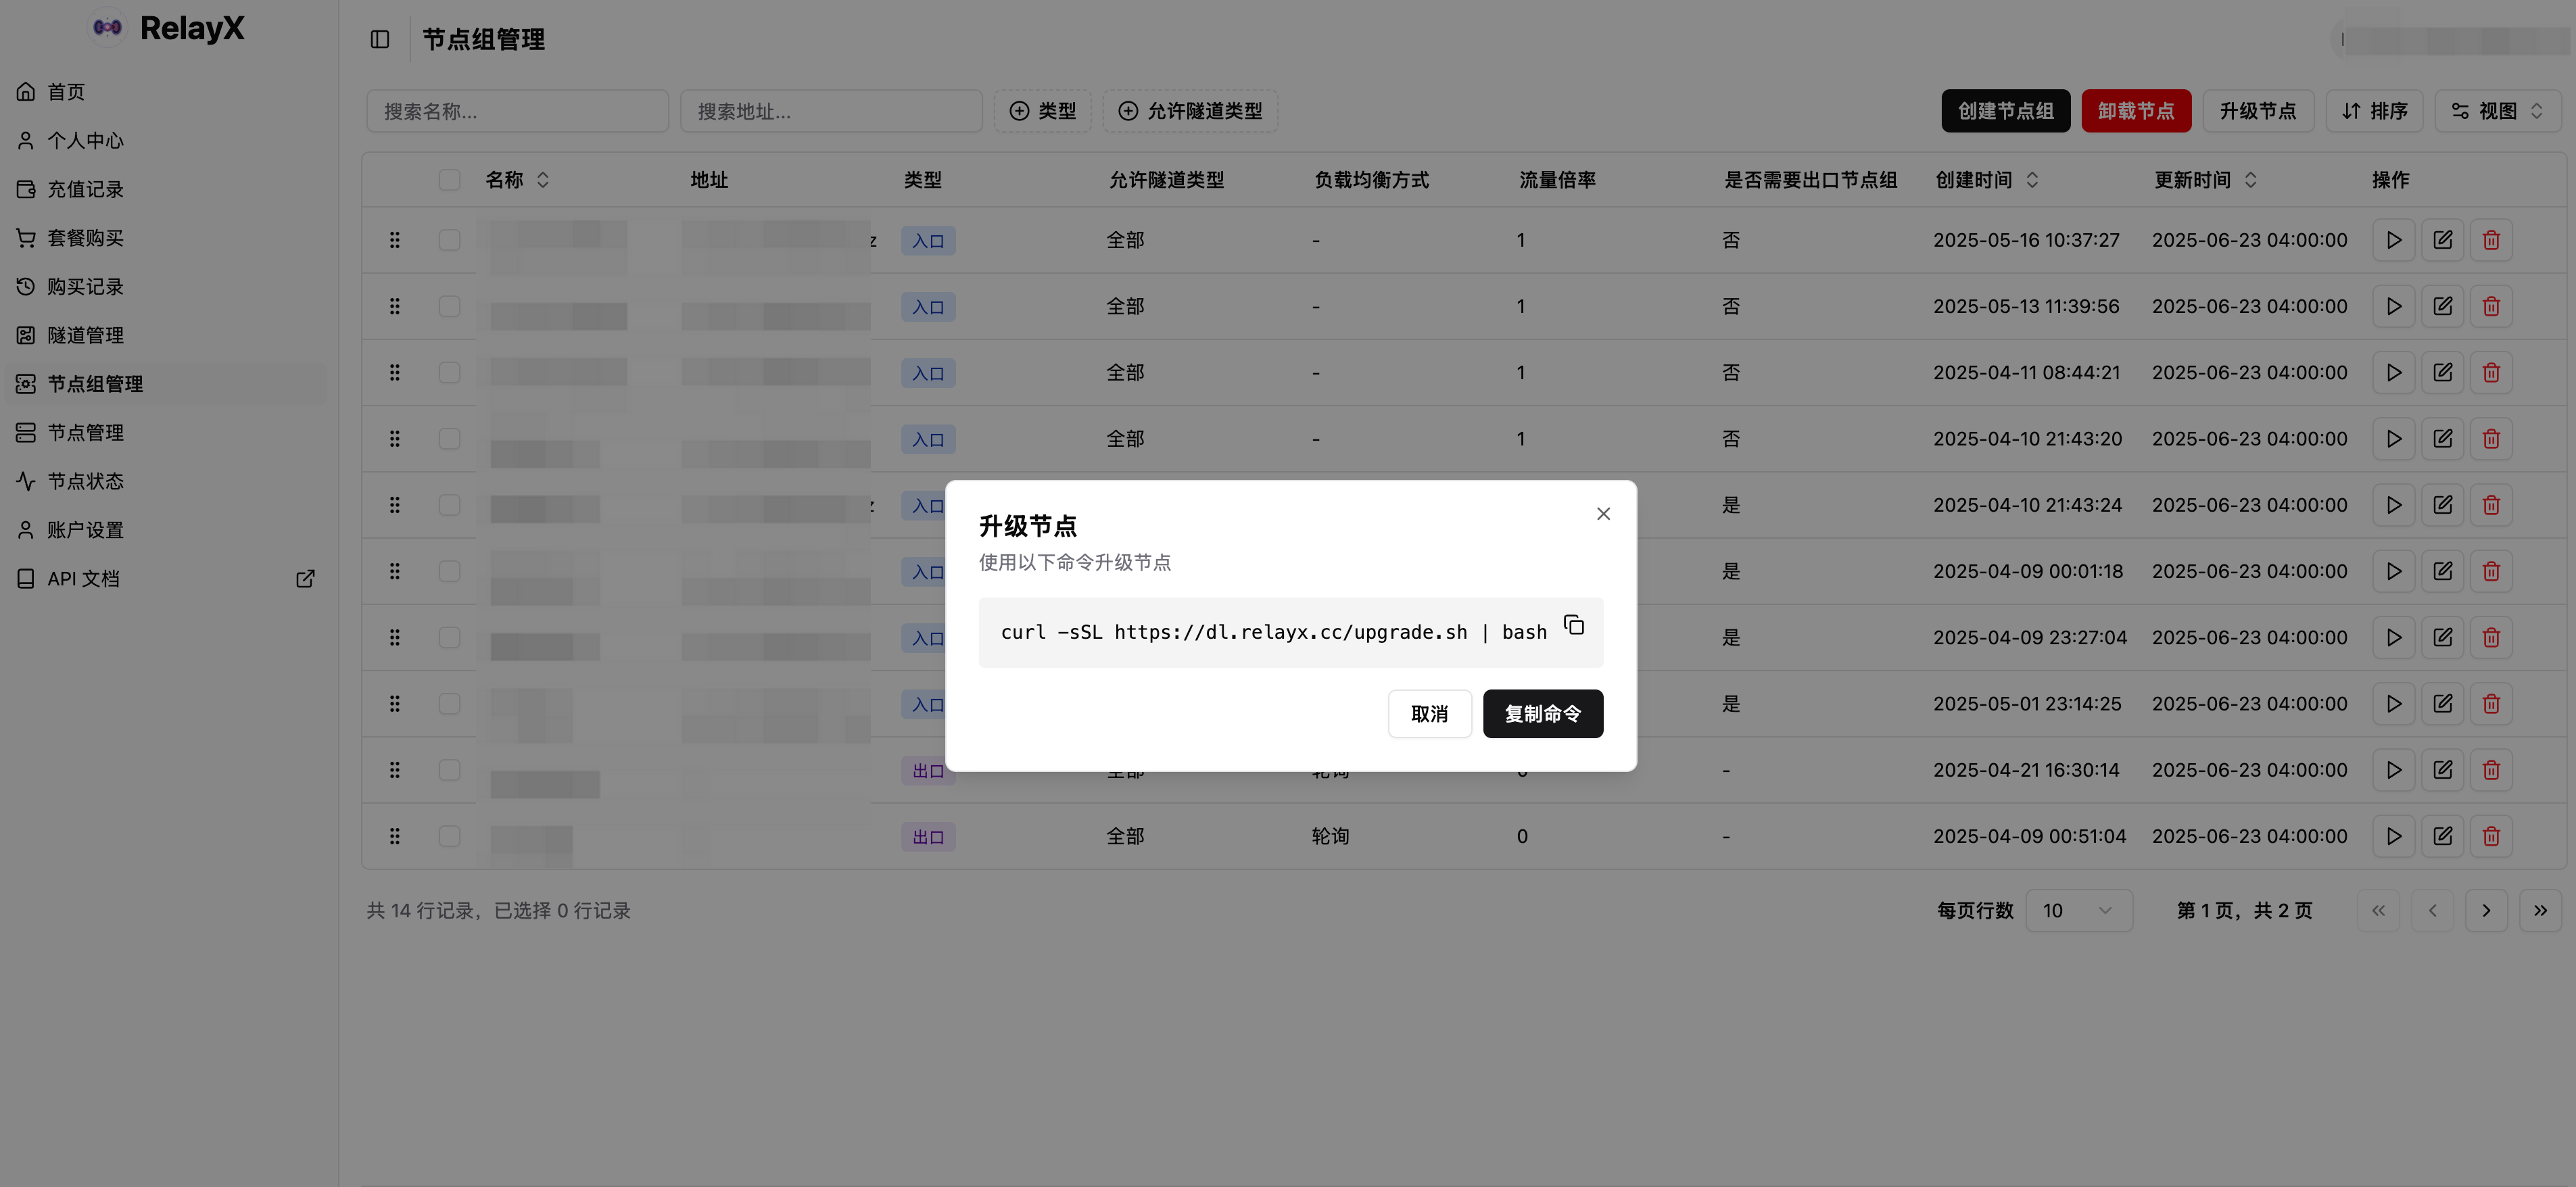Open 隧道管理 in the sidebar
The image size is (2576, 1187).
86,335
